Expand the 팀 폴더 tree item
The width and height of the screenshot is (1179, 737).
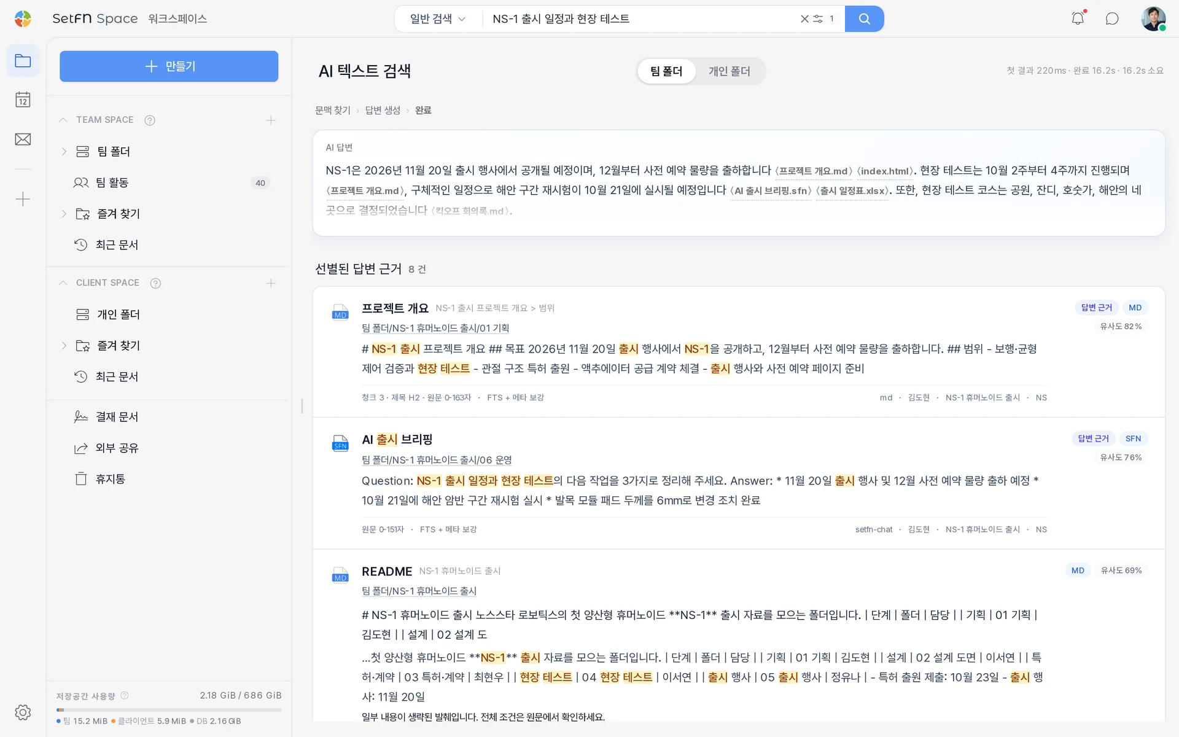(x=64, y=151)
